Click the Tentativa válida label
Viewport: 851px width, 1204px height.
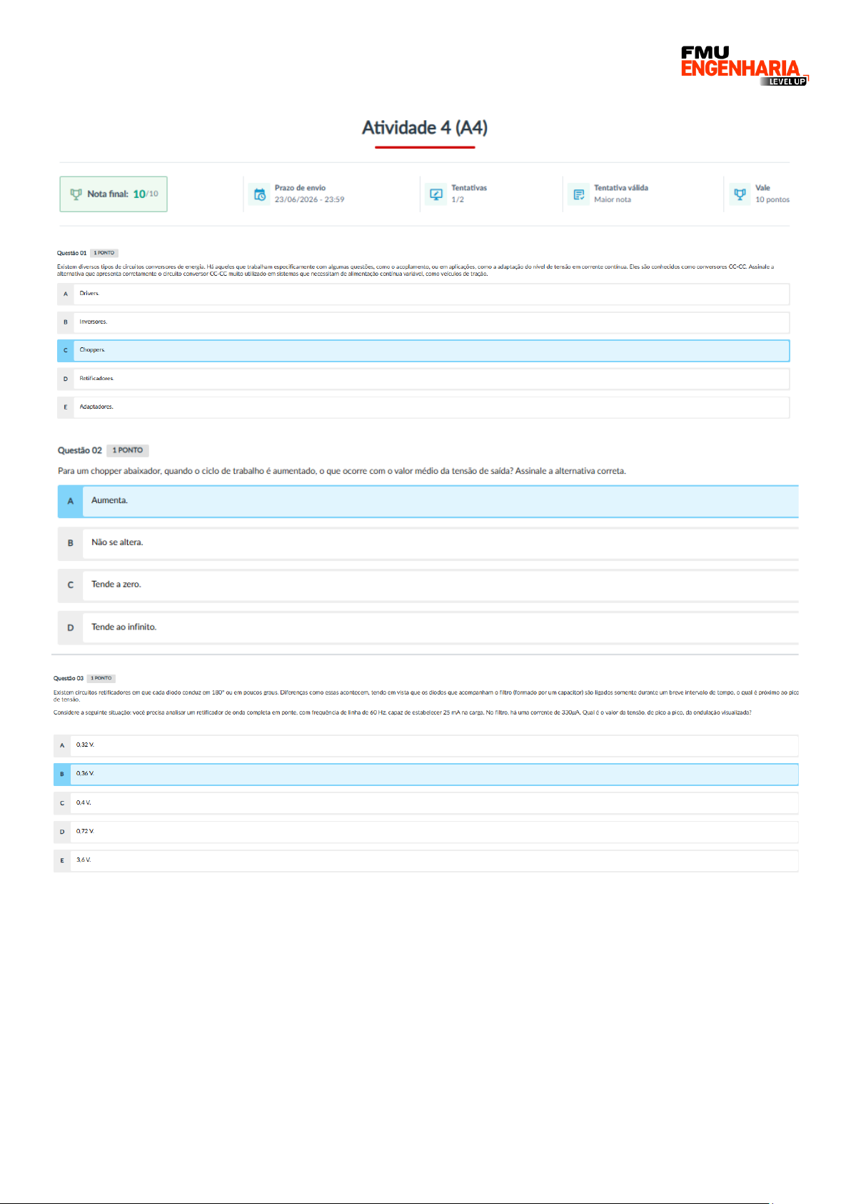click(x=621, y=188)
